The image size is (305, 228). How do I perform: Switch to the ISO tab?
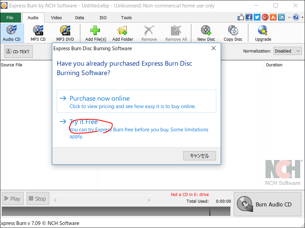pos(103,18)
